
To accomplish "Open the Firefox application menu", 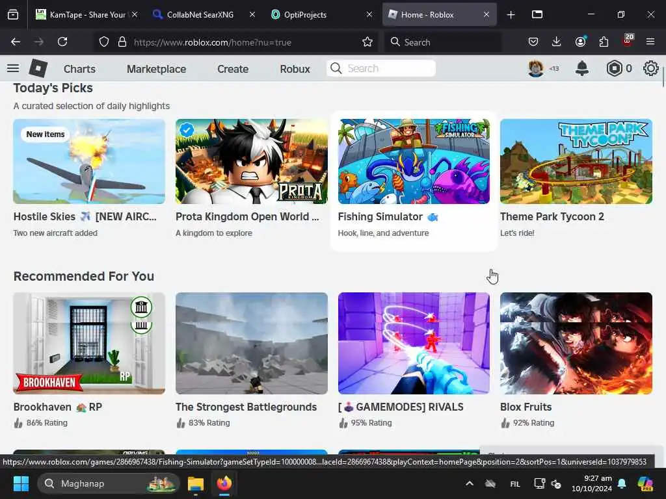I will [650, 42].
